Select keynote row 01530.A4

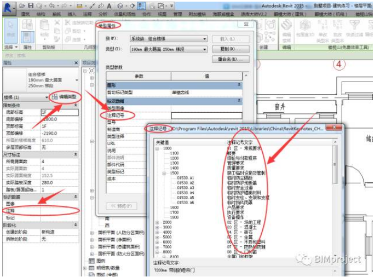tap(186, 193)
